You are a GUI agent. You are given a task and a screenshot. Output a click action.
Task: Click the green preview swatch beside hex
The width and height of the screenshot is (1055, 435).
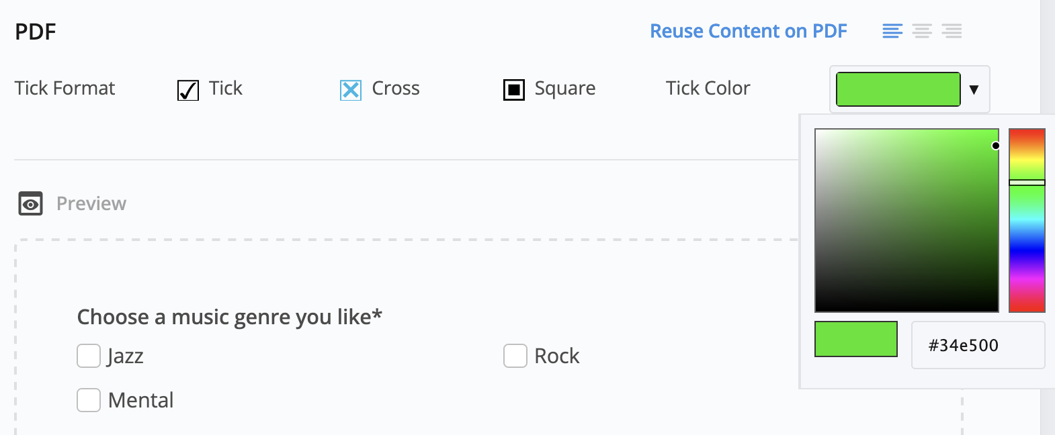click(x=855, y=339)
